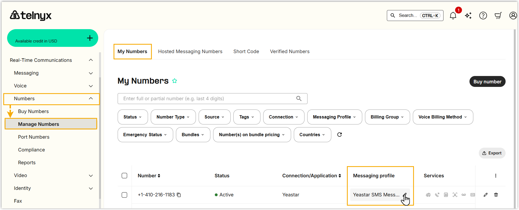The height and width of the screenshot is (210, 519).
Task: Open the Verified Numbers tab
Action: [x=290, y=51]
